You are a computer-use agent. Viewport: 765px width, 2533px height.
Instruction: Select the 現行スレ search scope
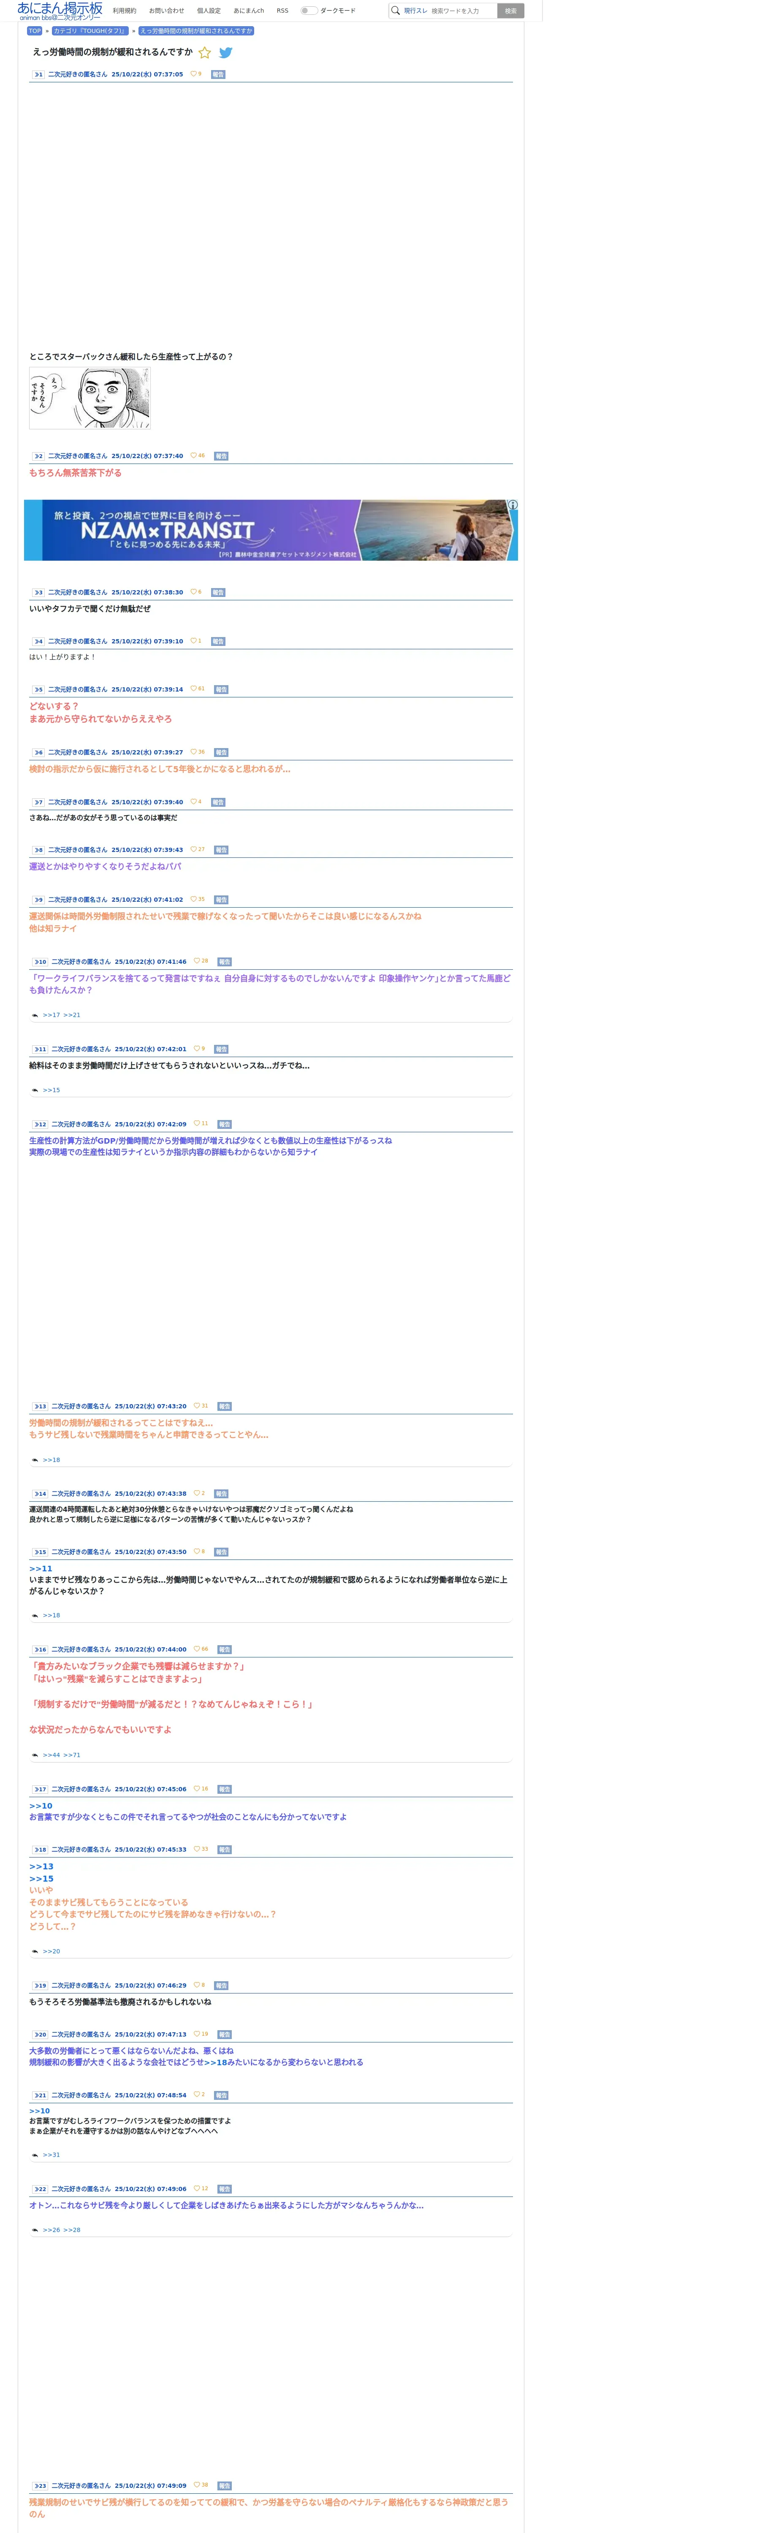click(416, 11)
